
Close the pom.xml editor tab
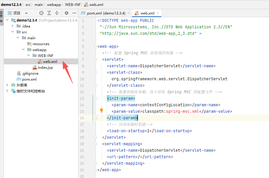pos(128,13)
